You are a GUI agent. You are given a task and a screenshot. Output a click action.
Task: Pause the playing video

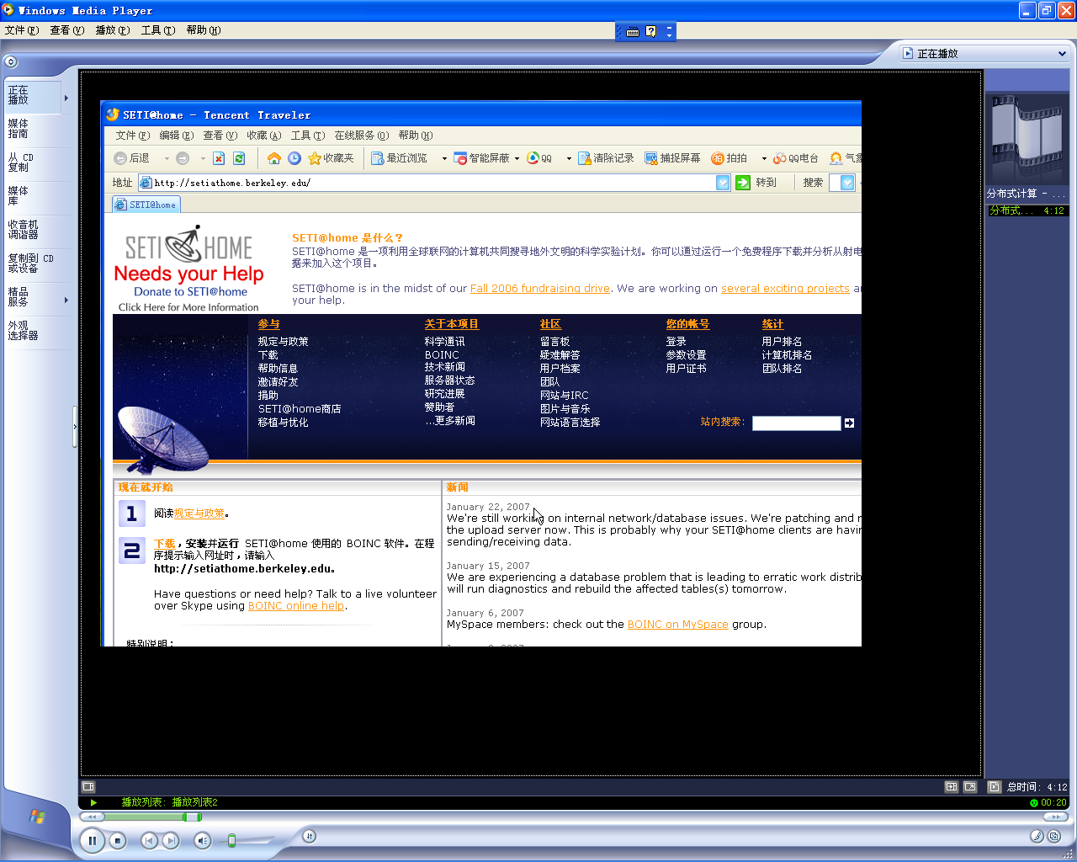(92, 840)
